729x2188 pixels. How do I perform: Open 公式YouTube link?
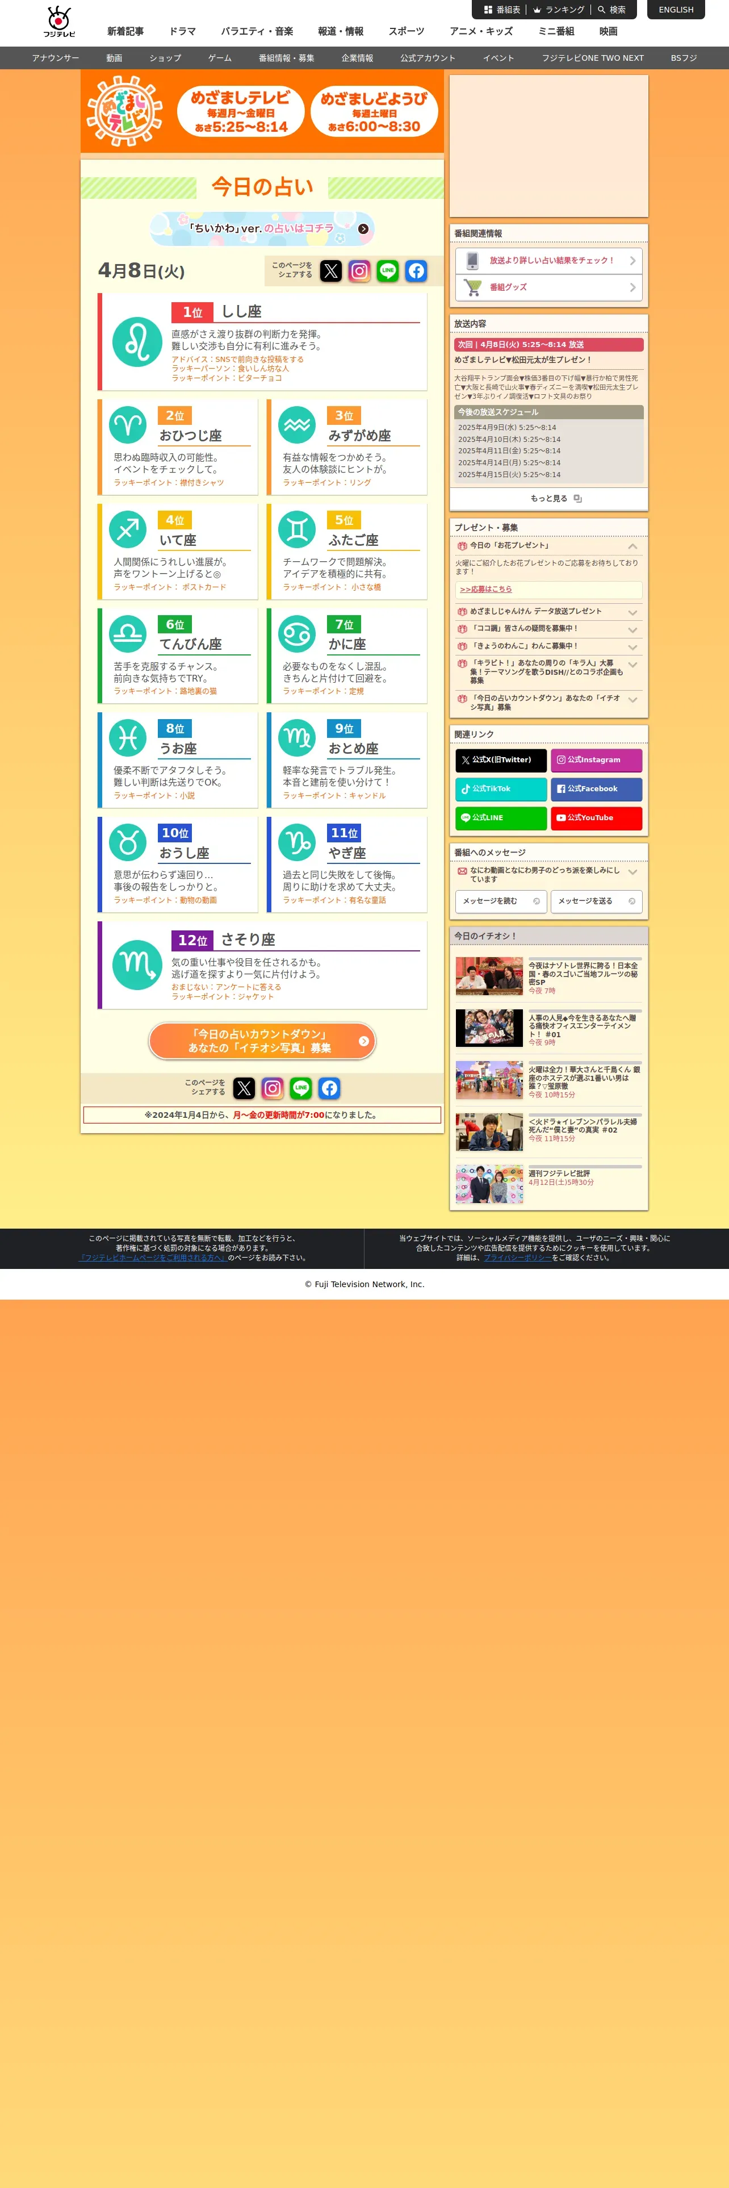596,818
